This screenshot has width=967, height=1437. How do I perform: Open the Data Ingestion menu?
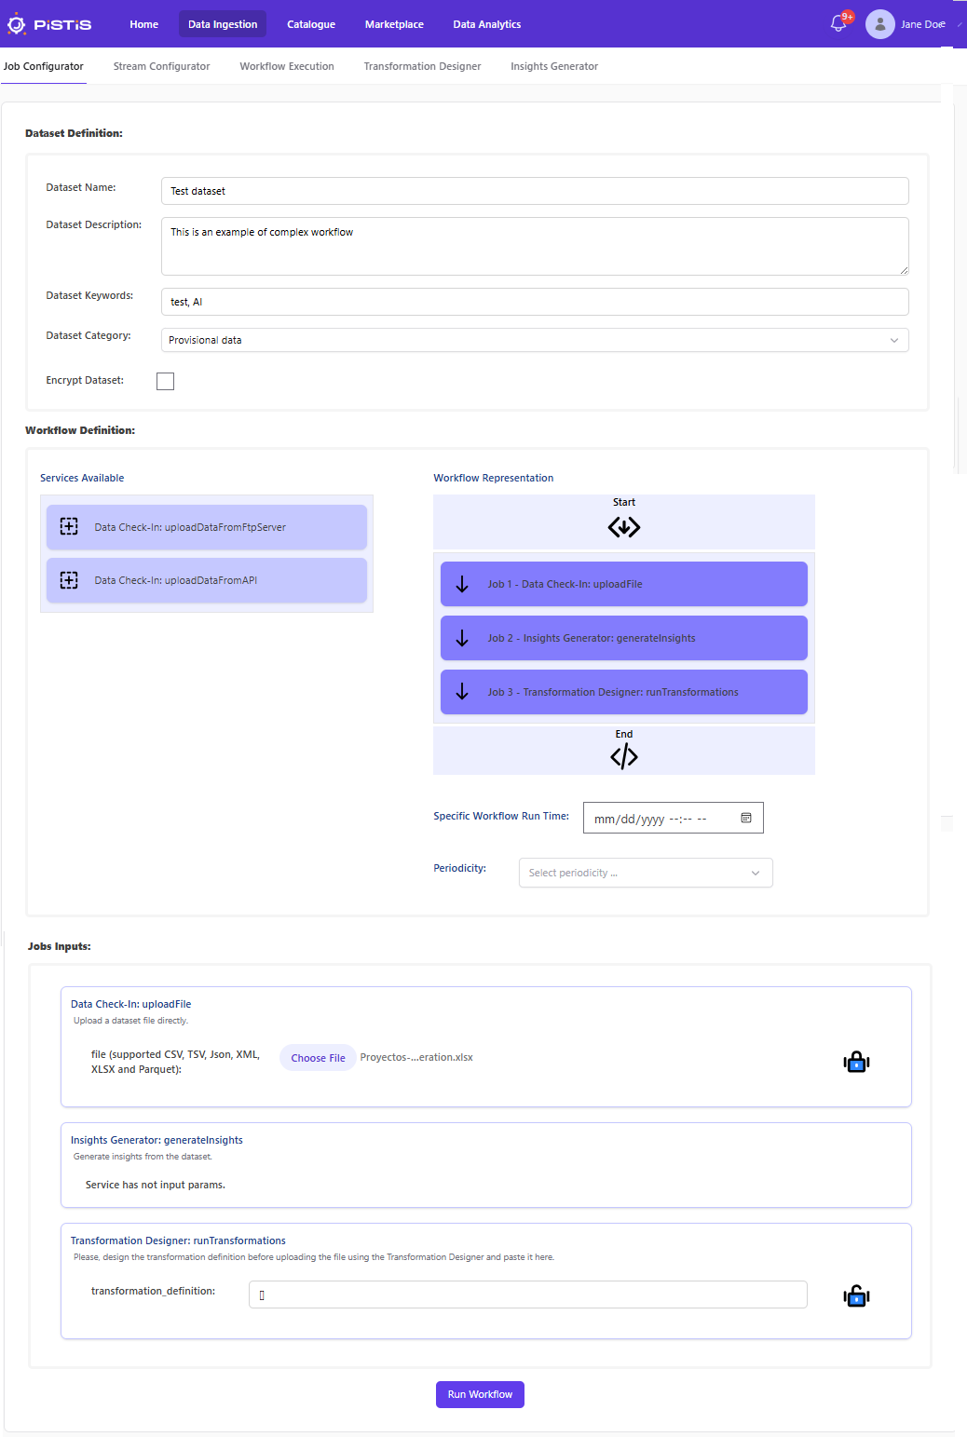coord(223,24)
